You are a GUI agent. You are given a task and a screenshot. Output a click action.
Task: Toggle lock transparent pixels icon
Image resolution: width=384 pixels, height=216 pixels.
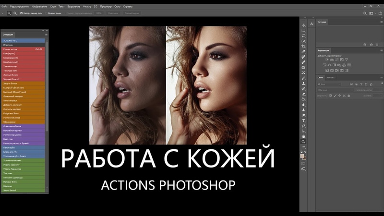(331, 96)
